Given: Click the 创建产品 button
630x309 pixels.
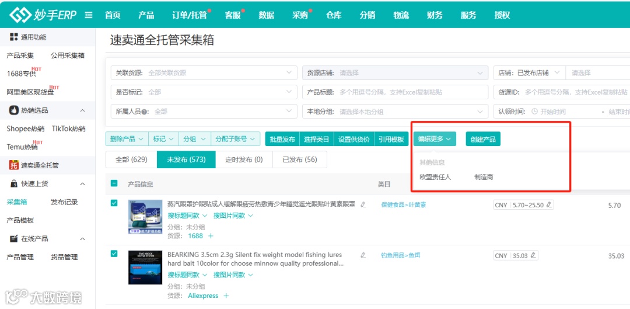Looking at the screenshot, I should tap(483, 139).
